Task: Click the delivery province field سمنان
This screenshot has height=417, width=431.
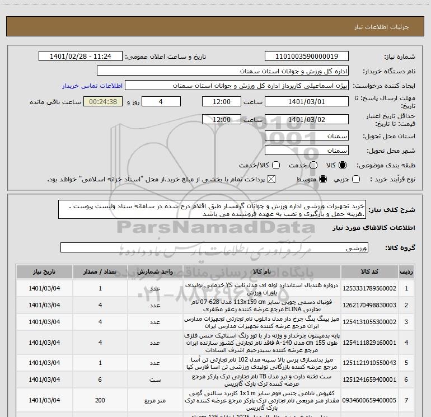Action: coord(307,135)
